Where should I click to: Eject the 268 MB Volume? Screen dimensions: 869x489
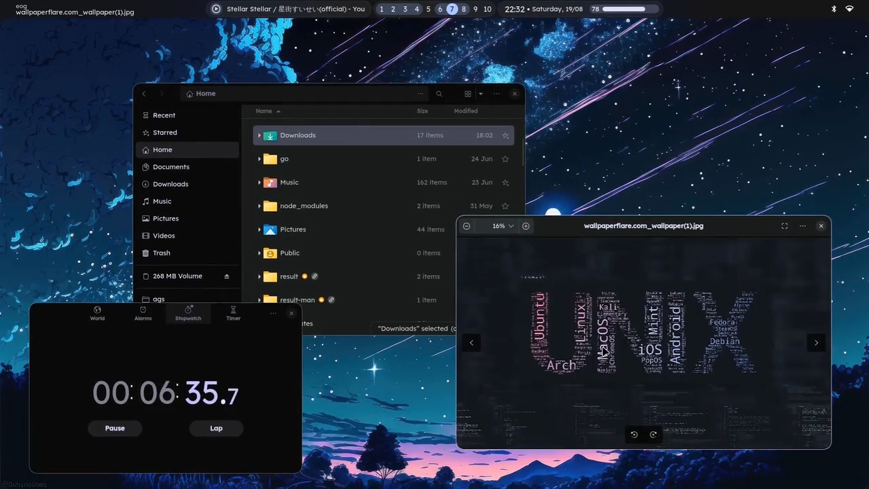tap(227, 276)
